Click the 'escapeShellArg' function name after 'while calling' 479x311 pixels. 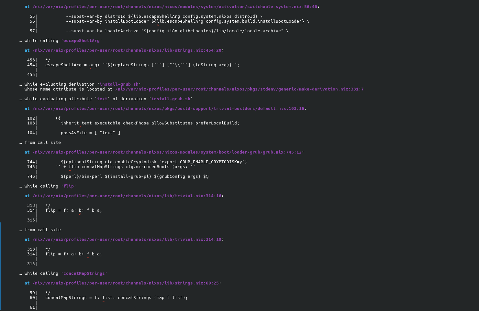click(82, 40)
